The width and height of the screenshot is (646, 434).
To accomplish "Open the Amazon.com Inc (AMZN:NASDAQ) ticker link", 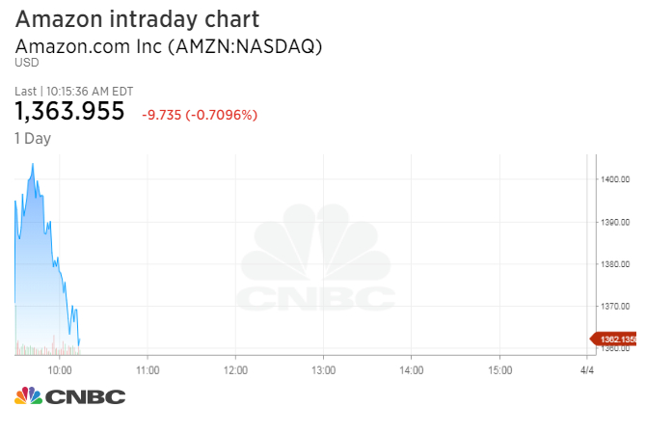I will 168,45.
